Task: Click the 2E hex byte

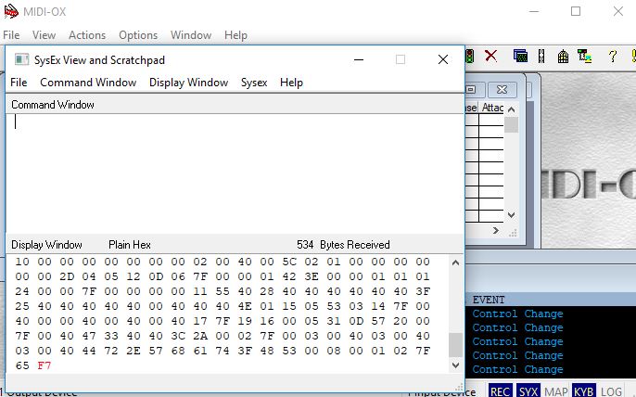Action: (134, 352)
